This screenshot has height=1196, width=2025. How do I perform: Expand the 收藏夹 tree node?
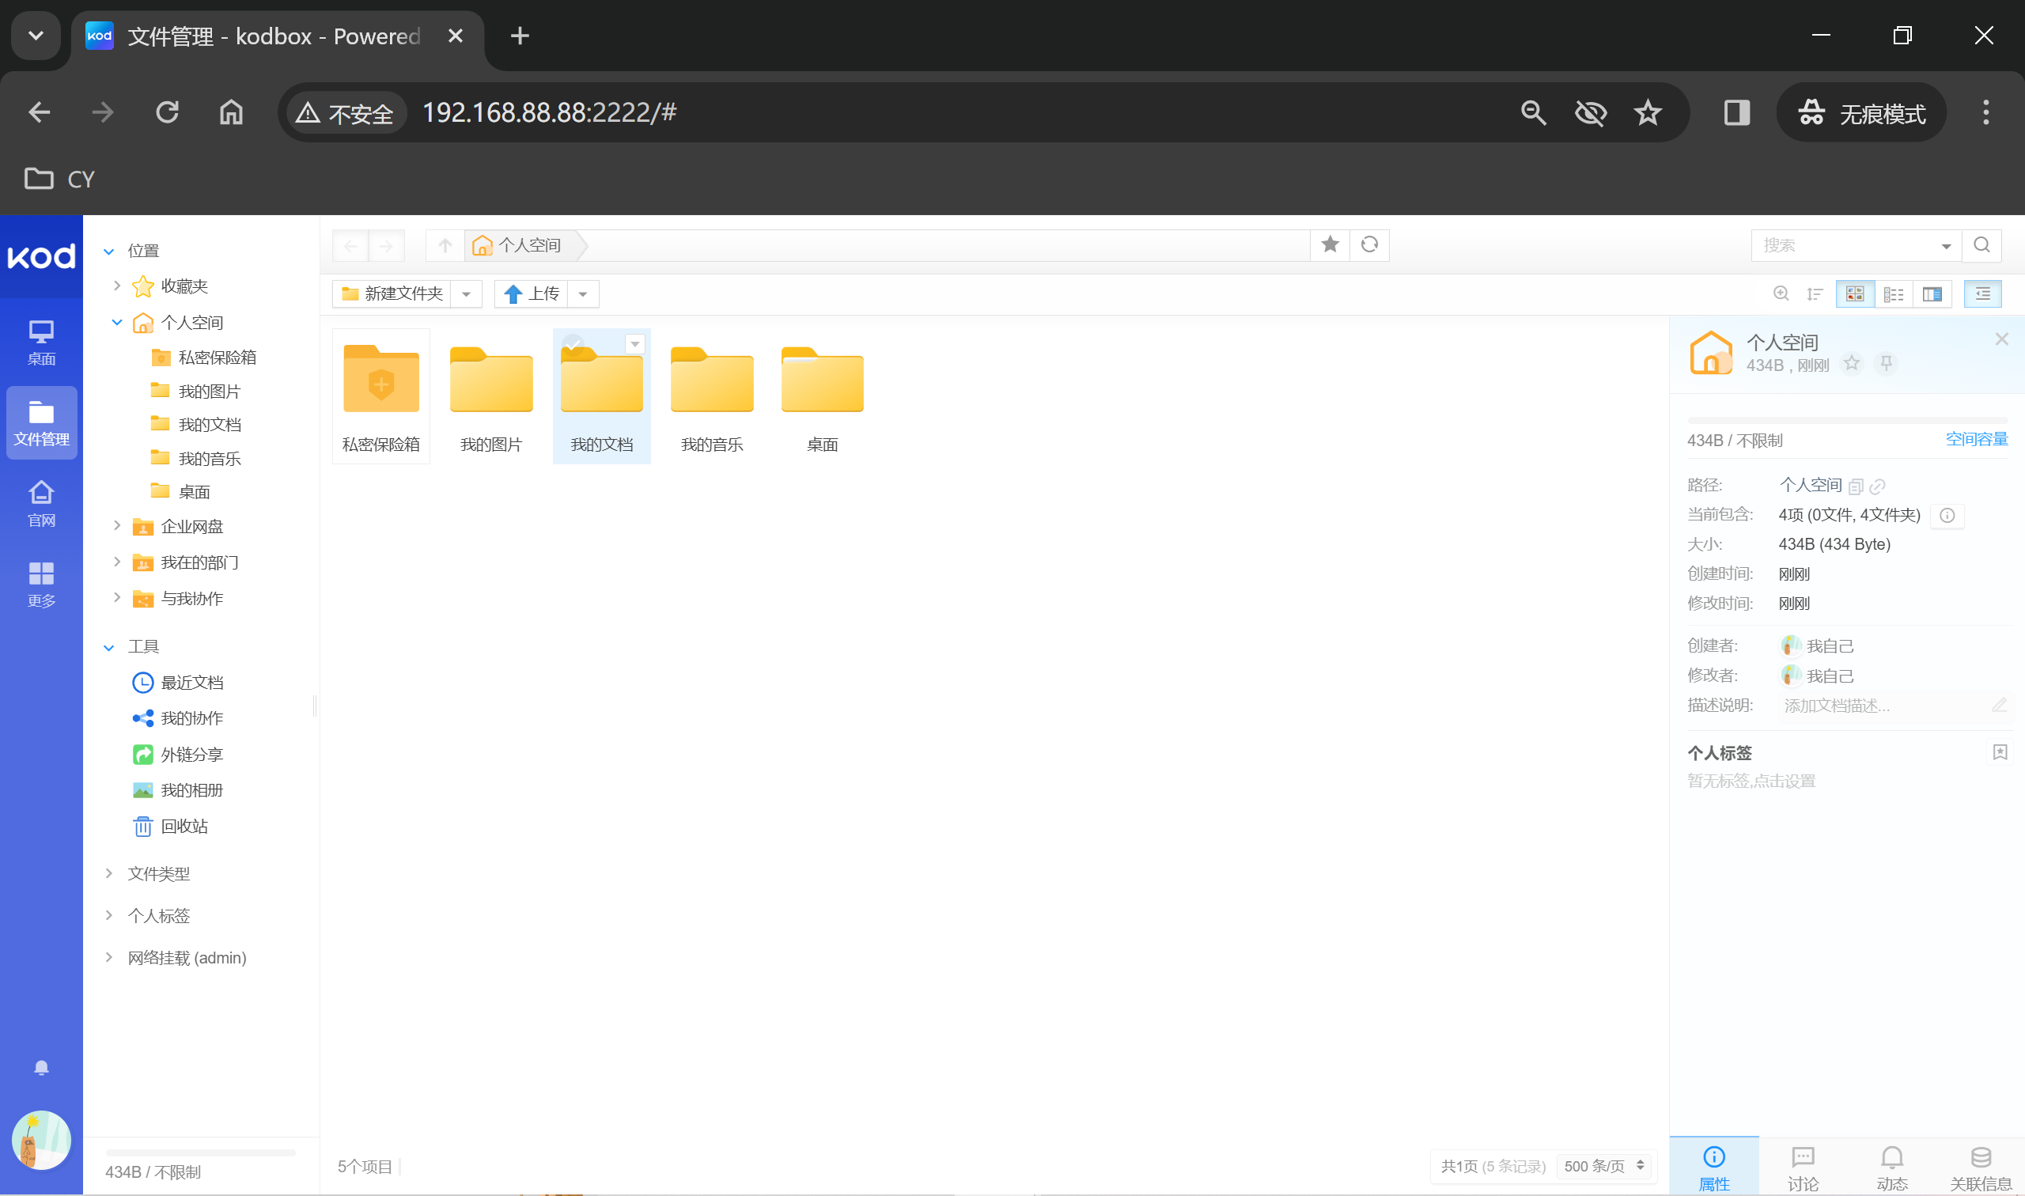117,286
